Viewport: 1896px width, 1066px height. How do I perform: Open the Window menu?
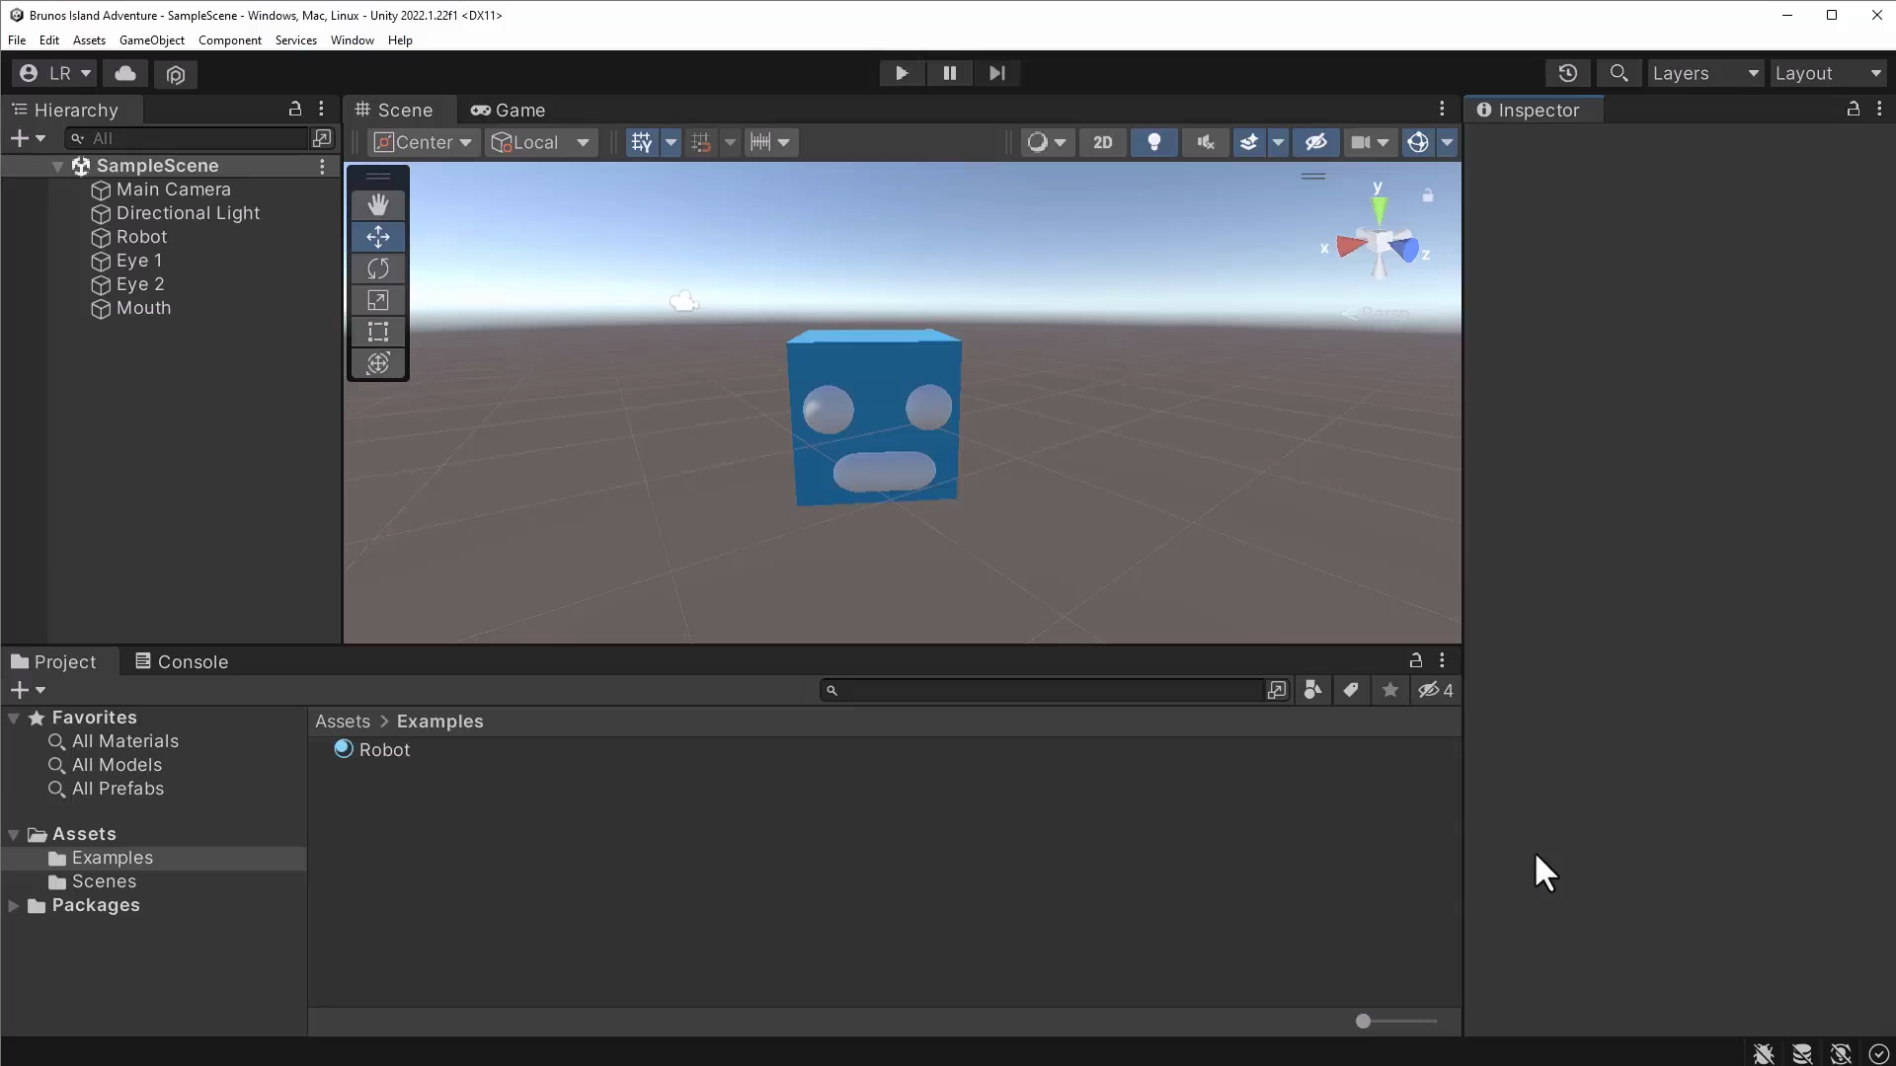pyautogui.click(x=353, y=40)
